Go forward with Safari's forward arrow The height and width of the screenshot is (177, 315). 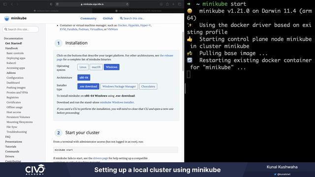tap(18, 4)
